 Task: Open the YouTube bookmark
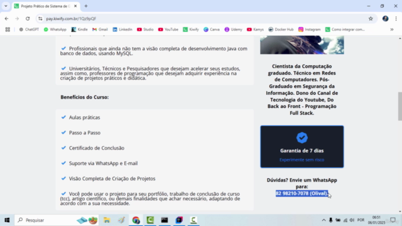(x=168, y=30)
